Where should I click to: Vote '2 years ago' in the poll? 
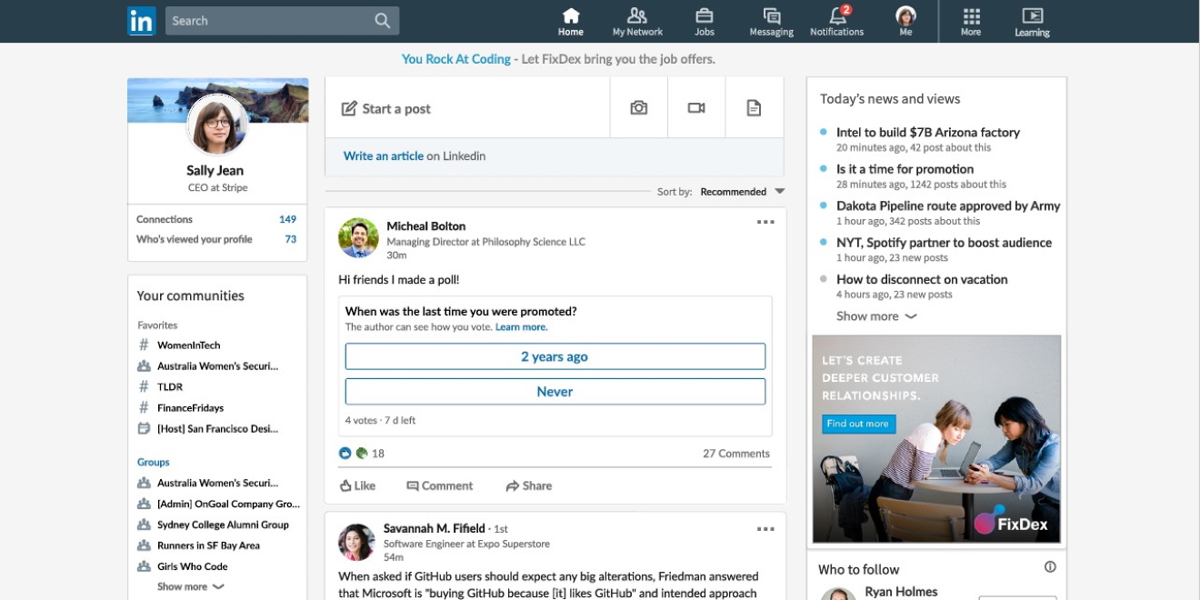pyautogui.click(x=555, y=356)
